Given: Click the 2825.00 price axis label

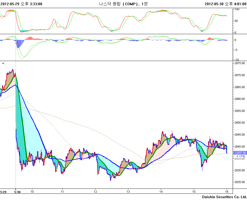Looking at the screenshot, I should point(239,182).
